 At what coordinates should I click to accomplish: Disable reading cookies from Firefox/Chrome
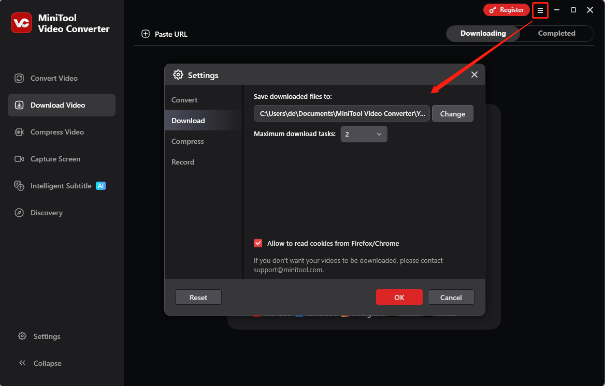pos(258,243)
